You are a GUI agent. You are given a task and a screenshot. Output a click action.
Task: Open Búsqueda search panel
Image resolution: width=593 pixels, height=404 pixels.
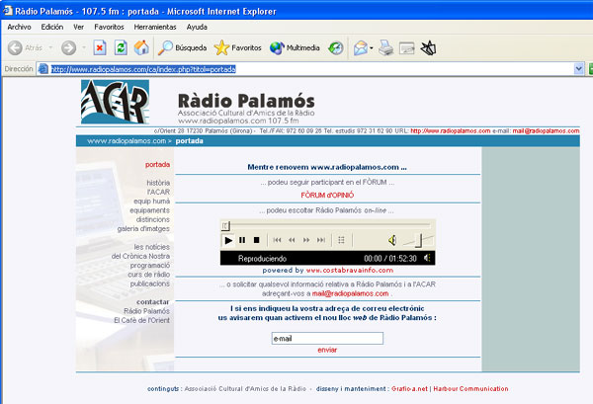tap(182, 48)
